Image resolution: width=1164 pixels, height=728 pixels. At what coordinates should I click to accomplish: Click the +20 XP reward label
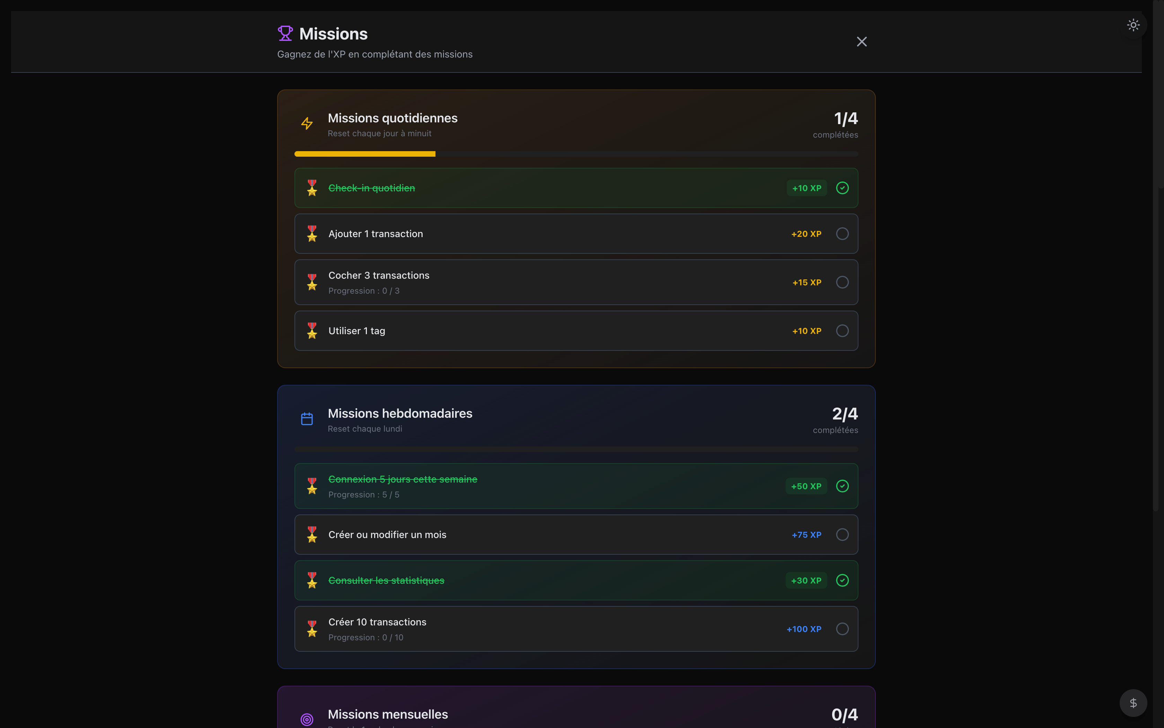tap(806, 234)
